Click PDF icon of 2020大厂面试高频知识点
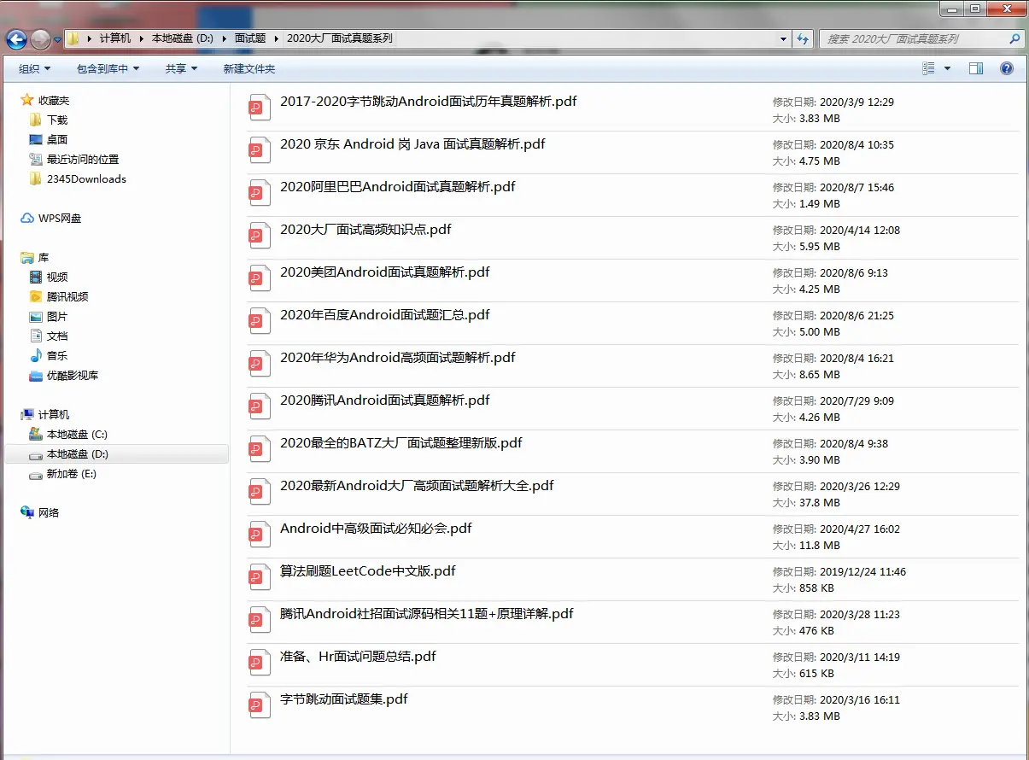The width and height of the screenshot is (1029, 760). point(259,236)
